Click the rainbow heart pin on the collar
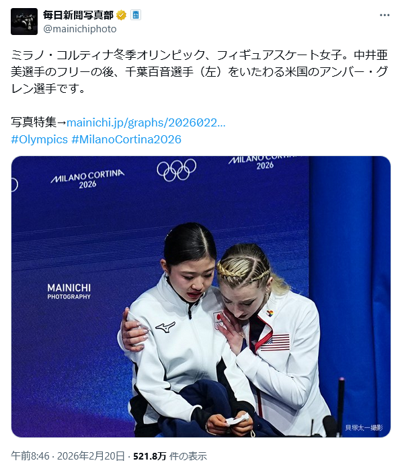 tap(270, 314)
